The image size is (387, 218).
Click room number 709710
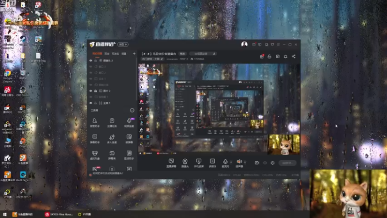click(184, 59)
